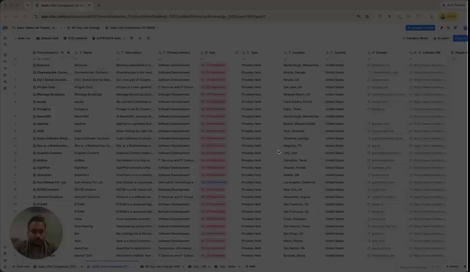Open the browser downloads icon

pyautogui.click(x=432, y=17)
